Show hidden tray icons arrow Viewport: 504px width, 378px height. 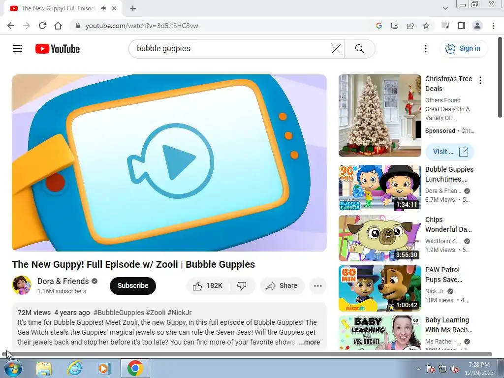tap(418, 369)
